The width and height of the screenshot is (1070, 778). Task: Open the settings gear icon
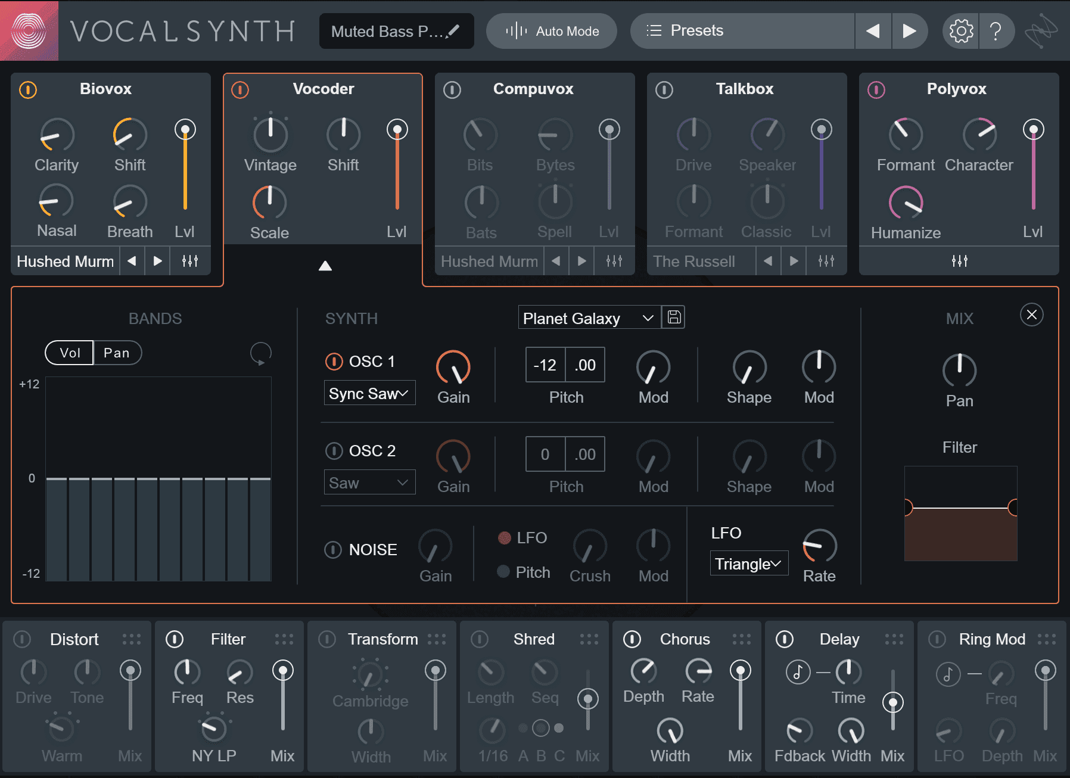click(961, 31)
